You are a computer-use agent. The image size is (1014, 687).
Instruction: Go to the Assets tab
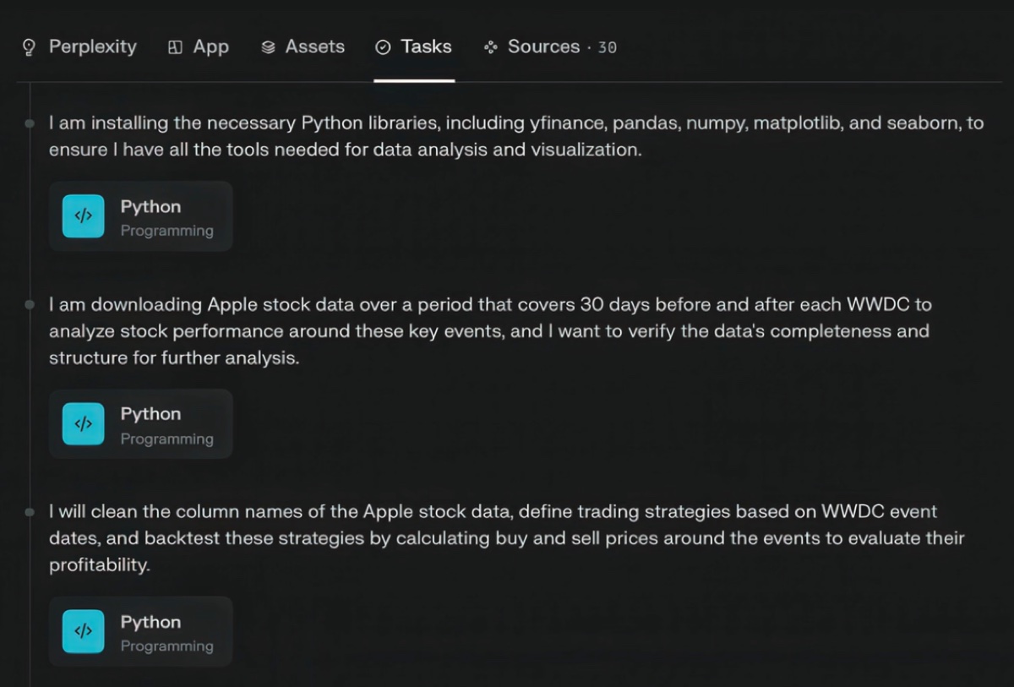pos(314,46)
